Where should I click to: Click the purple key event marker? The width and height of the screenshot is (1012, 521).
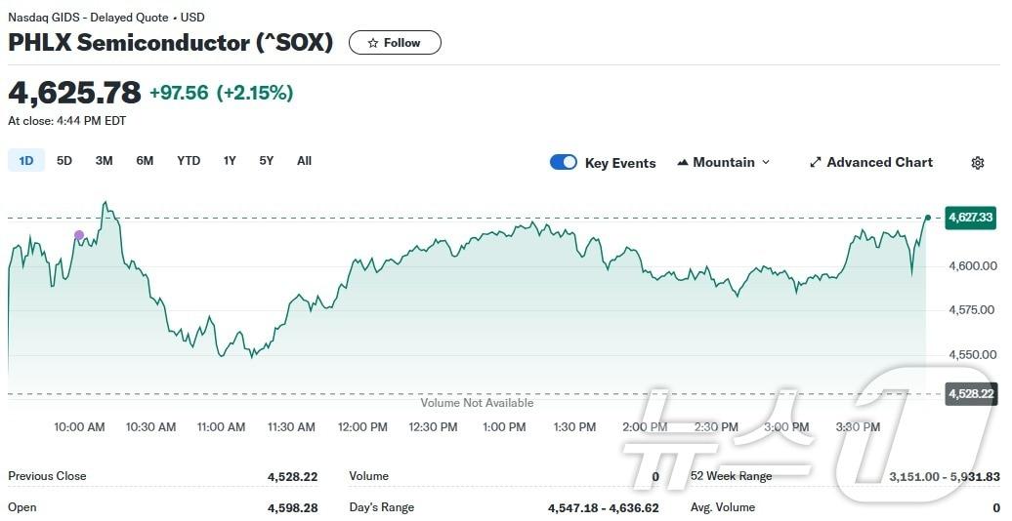pyautogui.click(x=79, y=235)
